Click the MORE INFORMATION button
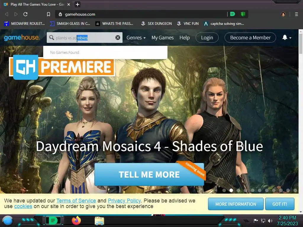The image size is (303, 227). pyautogui.click(x=236, y=204)
